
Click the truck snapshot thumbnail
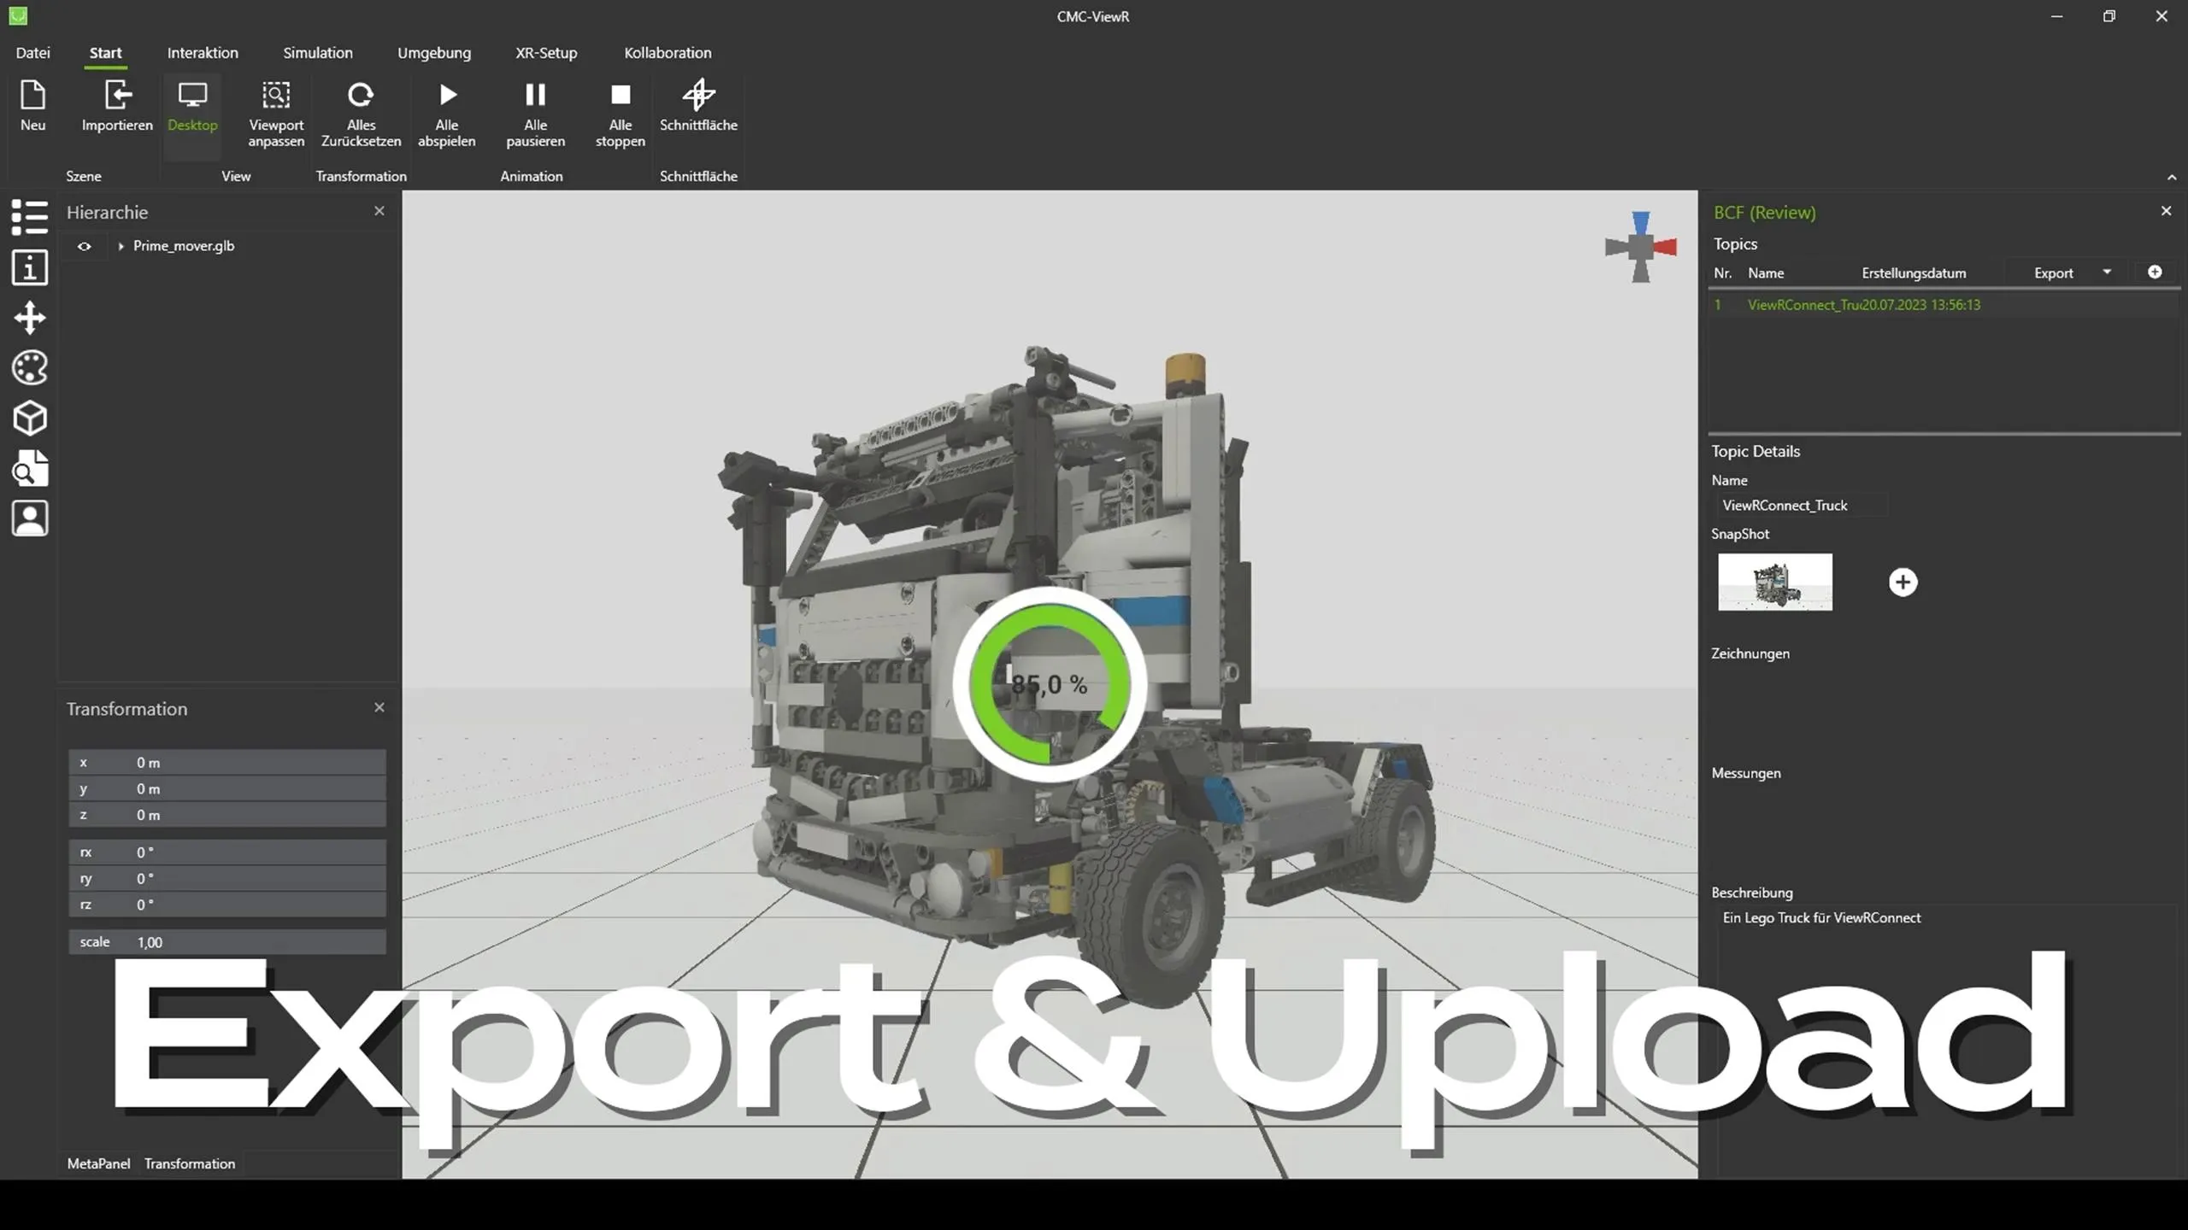point(1774,583)
